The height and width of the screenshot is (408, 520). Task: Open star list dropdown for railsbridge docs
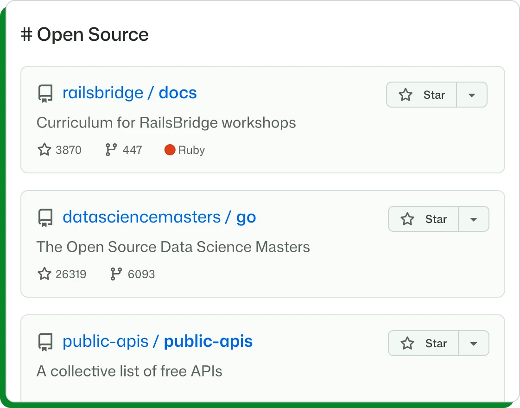472,95
